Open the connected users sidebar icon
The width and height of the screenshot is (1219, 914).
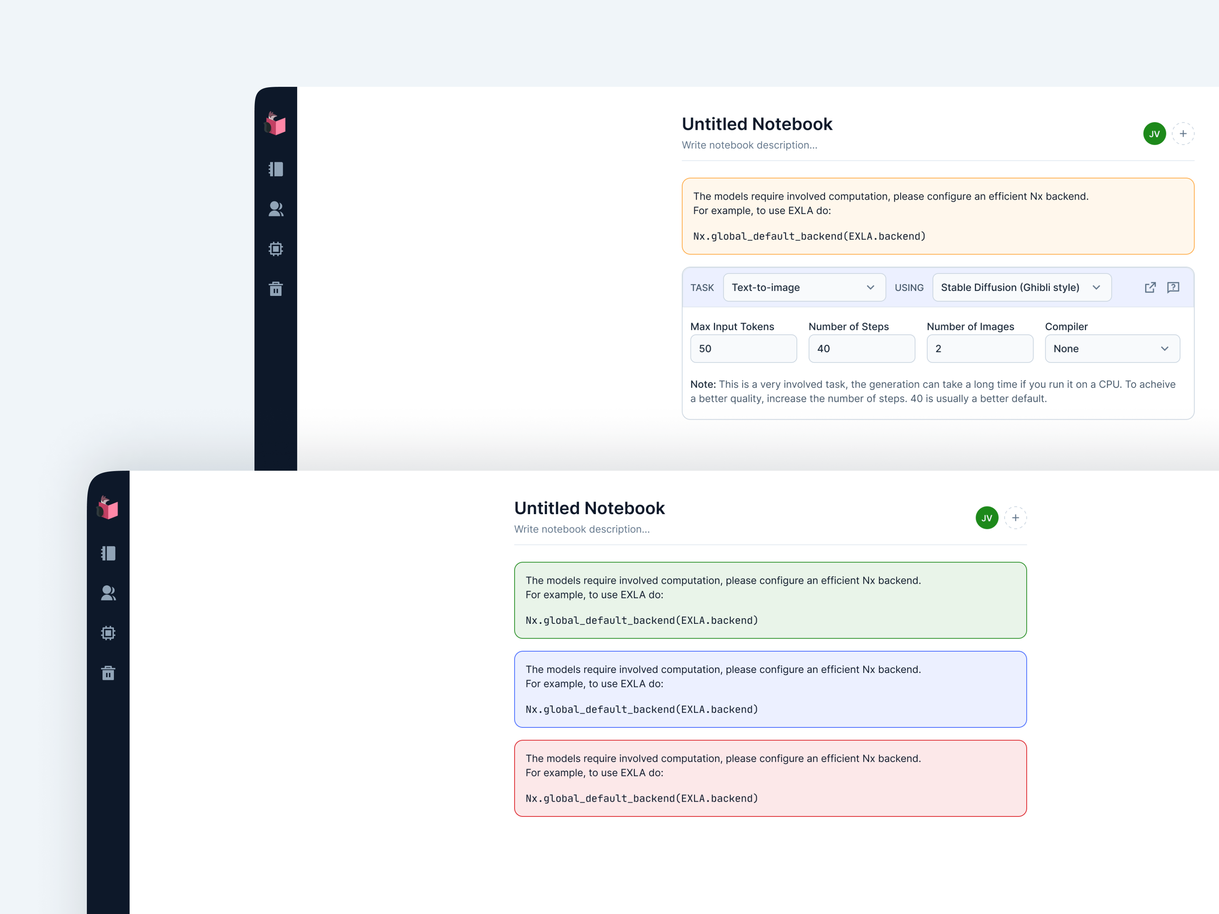point(275,209)
